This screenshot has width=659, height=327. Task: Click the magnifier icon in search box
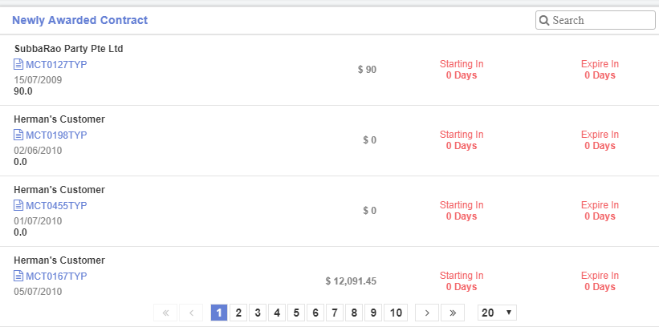pyautogui.click(x=544, y=20)
